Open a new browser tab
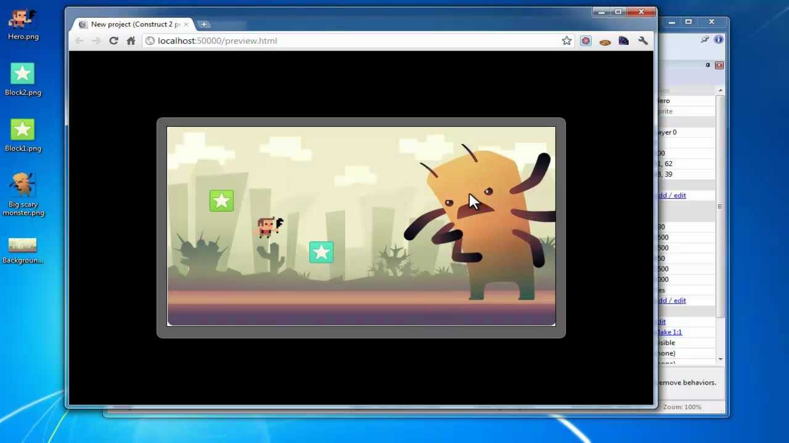The image size is (789, 443). (x=204, y=25)
